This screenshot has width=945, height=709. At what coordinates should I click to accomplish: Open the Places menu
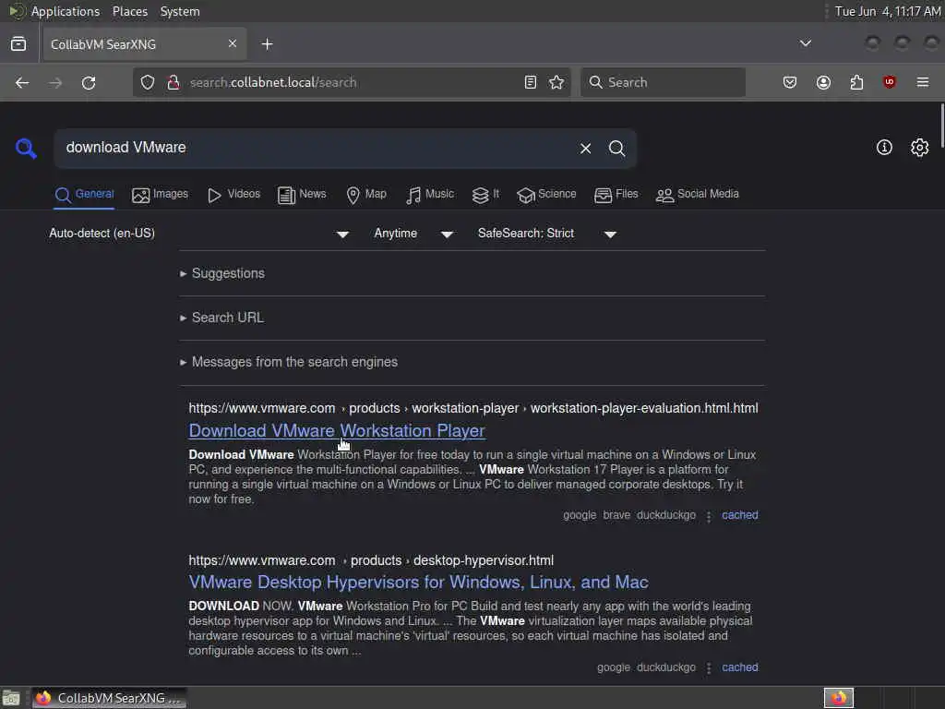click(x=129, y=11)
